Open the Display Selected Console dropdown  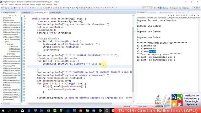[195, 15]
